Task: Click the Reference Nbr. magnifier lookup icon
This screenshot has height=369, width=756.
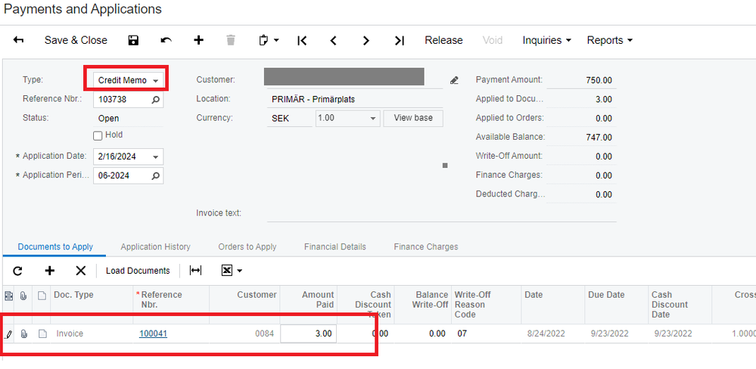Action: [x=155, y=100]
